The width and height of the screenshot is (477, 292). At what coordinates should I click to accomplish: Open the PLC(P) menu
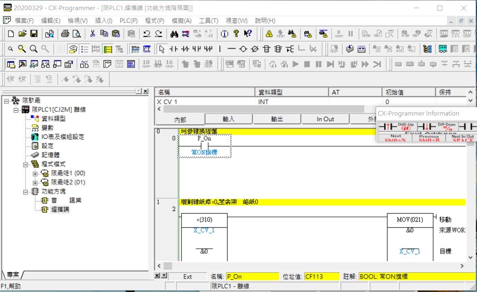click(x=128, y=21)
